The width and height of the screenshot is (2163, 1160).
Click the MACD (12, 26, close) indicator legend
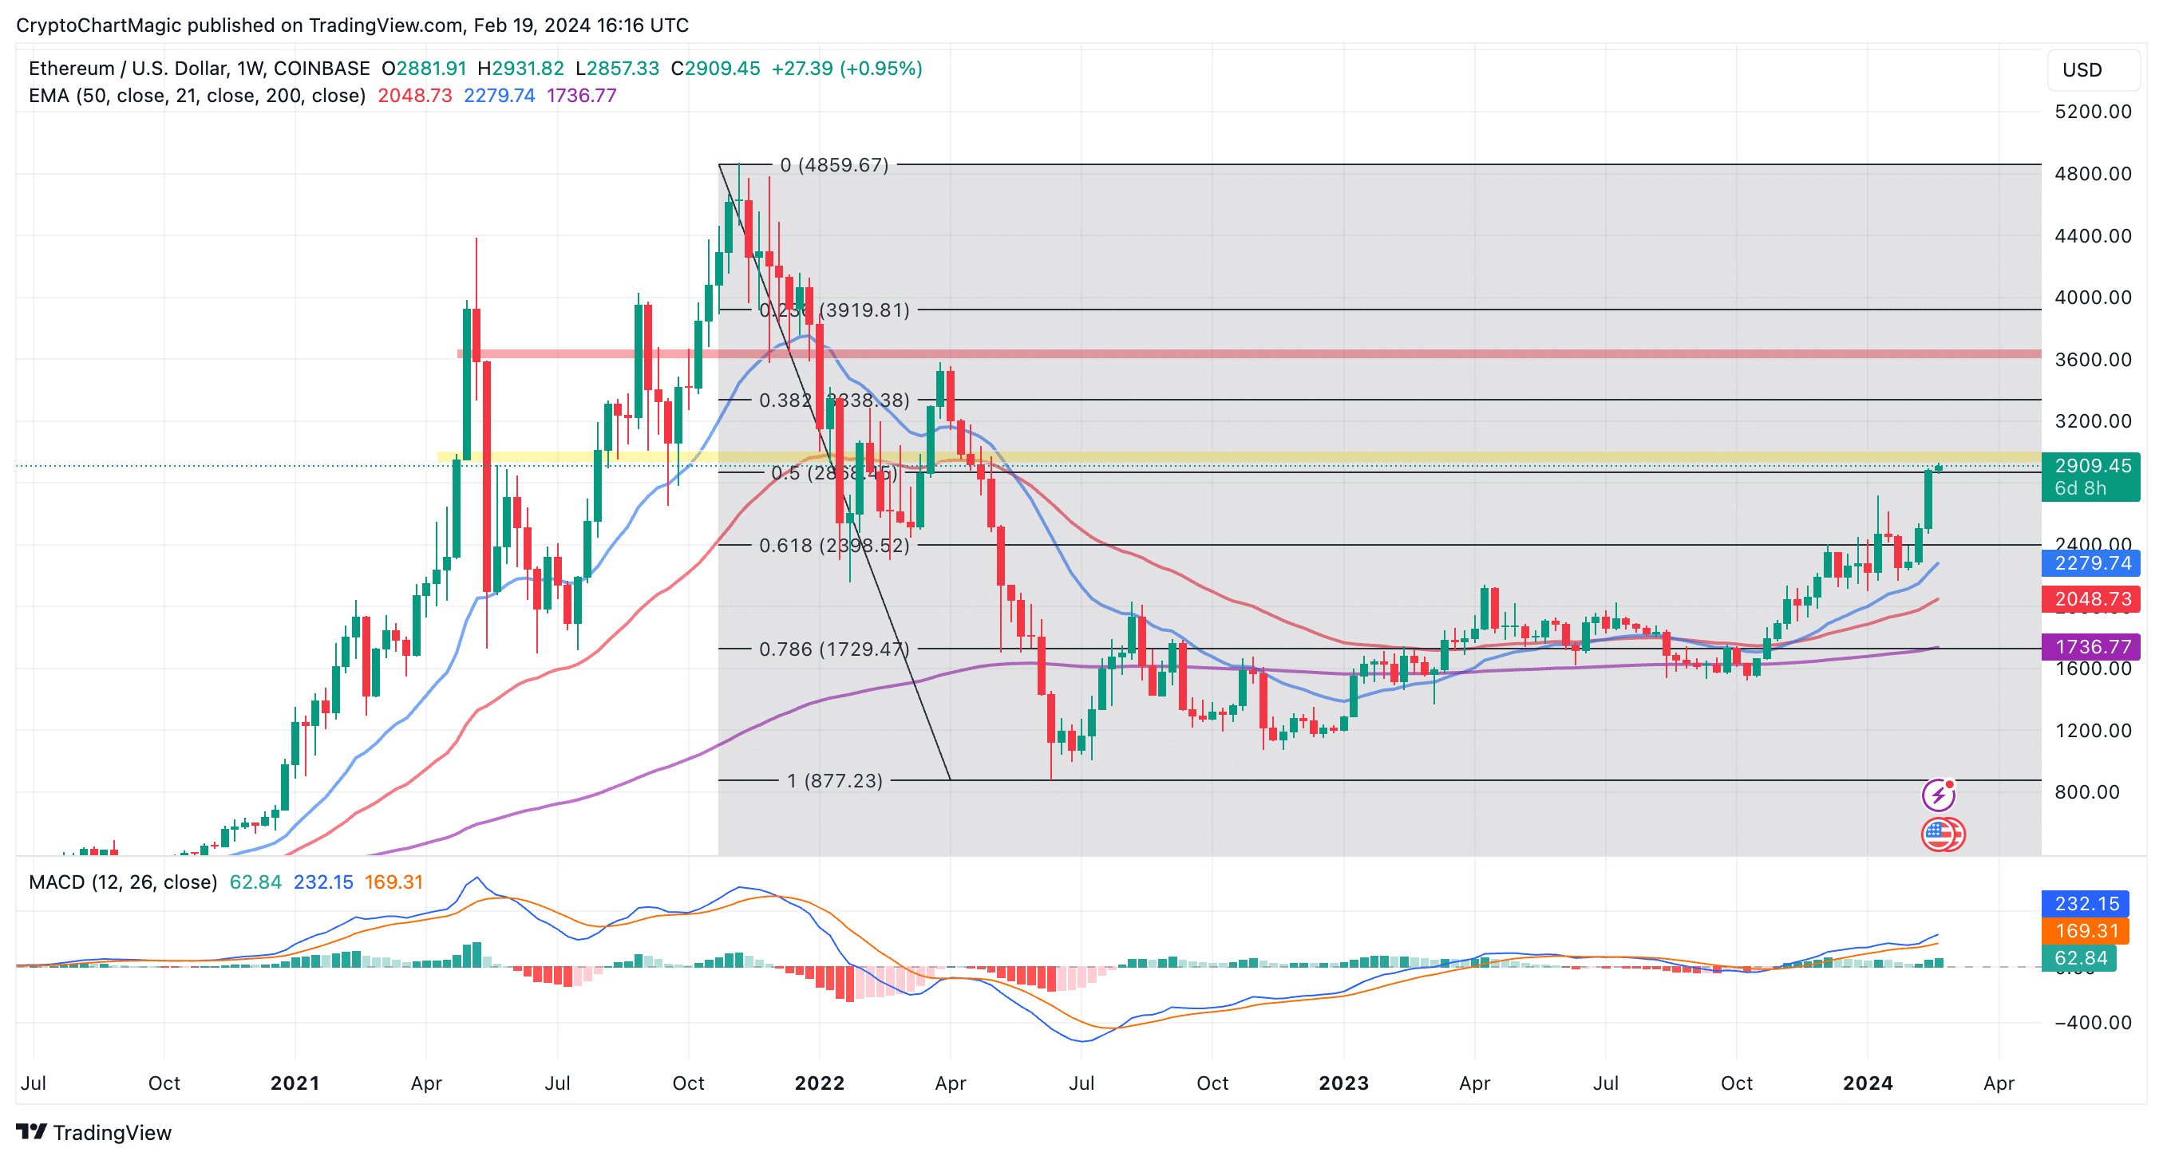pos(123,882)
